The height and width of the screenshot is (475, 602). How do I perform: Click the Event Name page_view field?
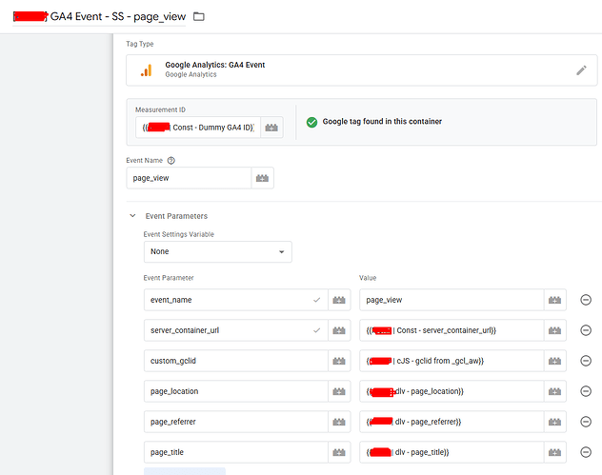189,178
